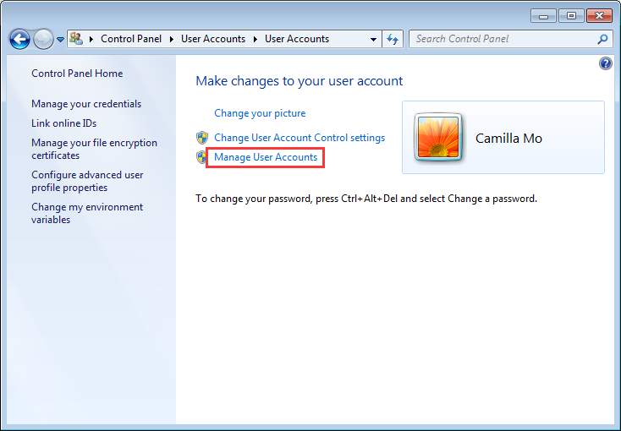Screen dimensions: 621x431
Task: Open Link online IDs
Action: coord(64,123)
